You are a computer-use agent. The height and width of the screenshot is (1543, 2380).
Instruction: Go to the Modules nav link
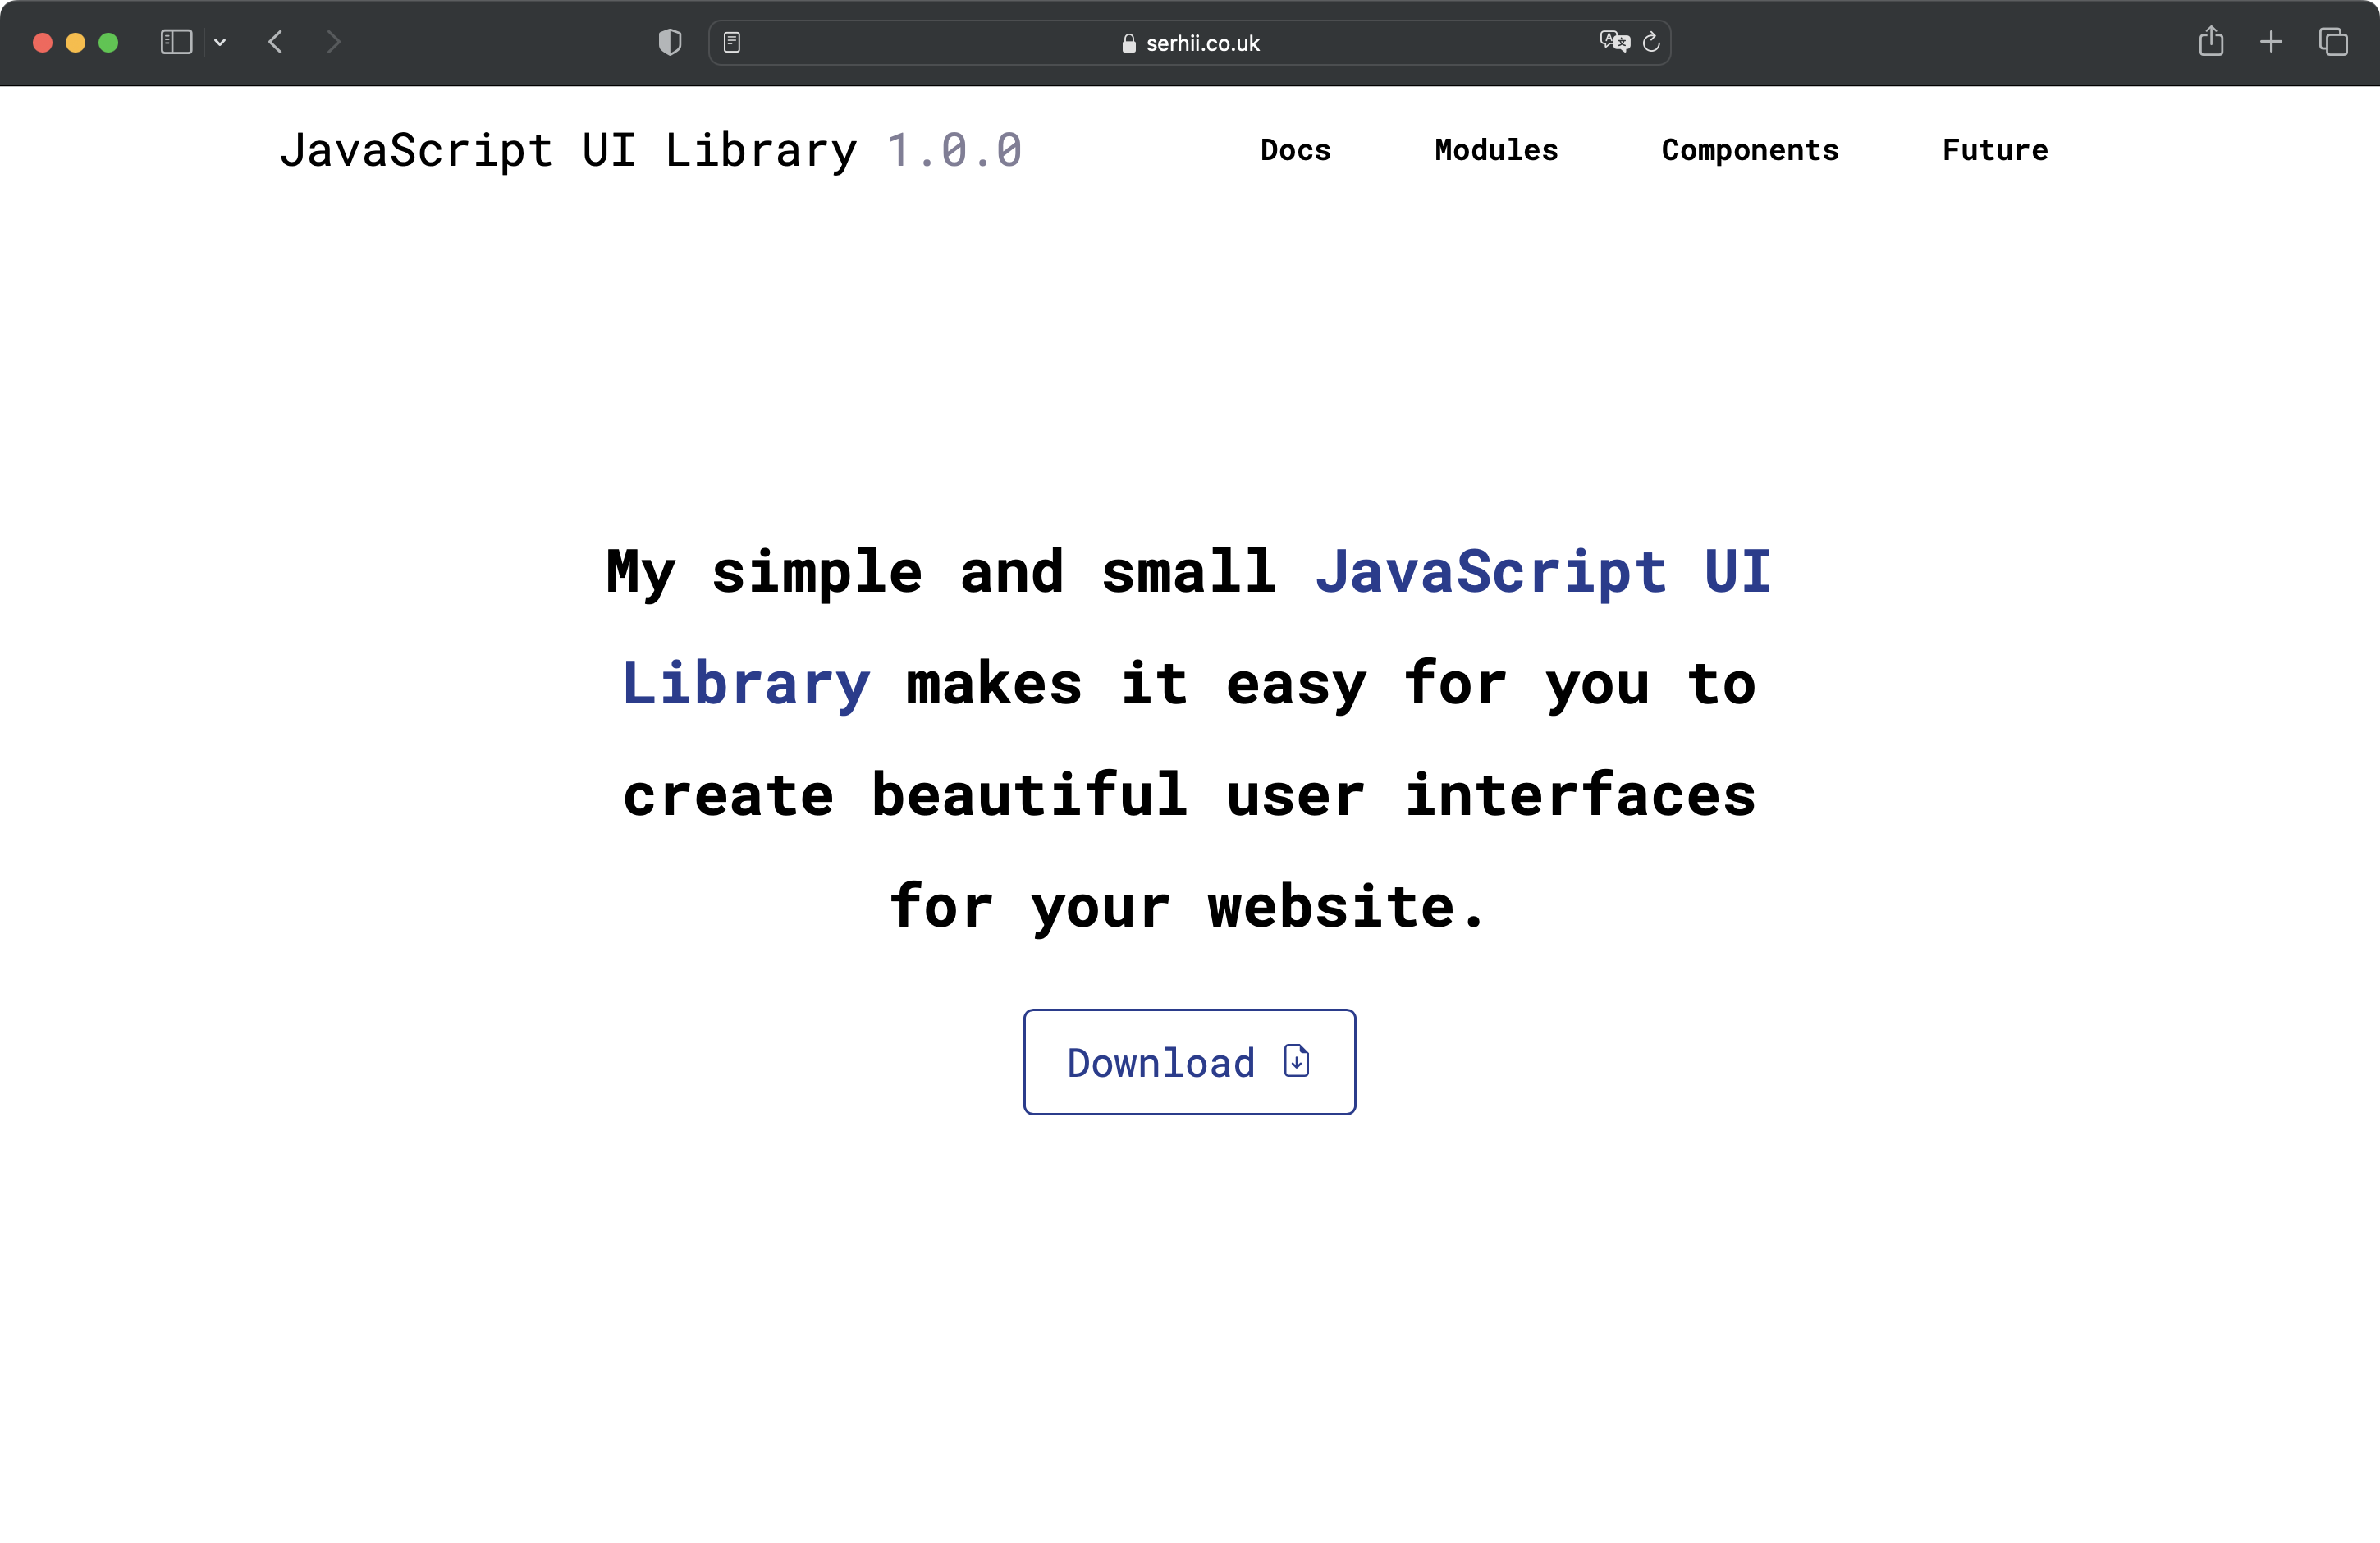[1496, 150]
